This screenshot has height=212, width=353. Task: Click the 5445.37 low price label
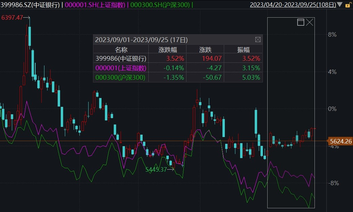click(156, 170)
